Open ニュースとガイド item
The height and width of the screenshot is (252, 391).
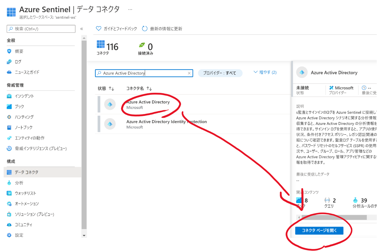pyautogui.click(x=27, y=72)
